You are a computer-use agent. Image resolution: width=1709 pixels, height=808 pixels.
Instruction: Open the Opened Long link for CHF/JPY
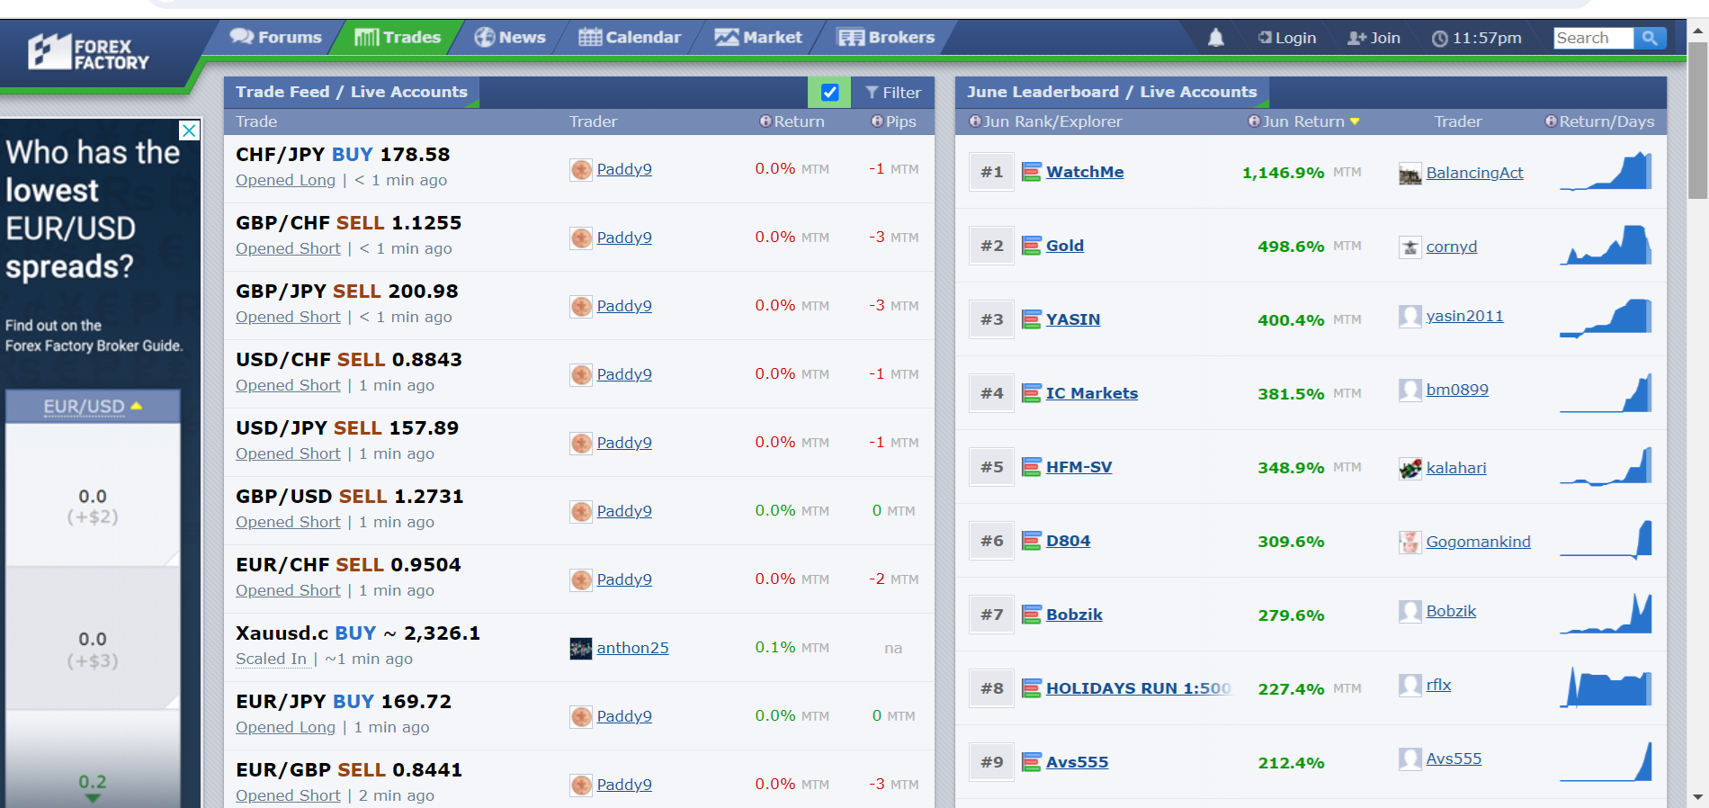tap(285, 180)
